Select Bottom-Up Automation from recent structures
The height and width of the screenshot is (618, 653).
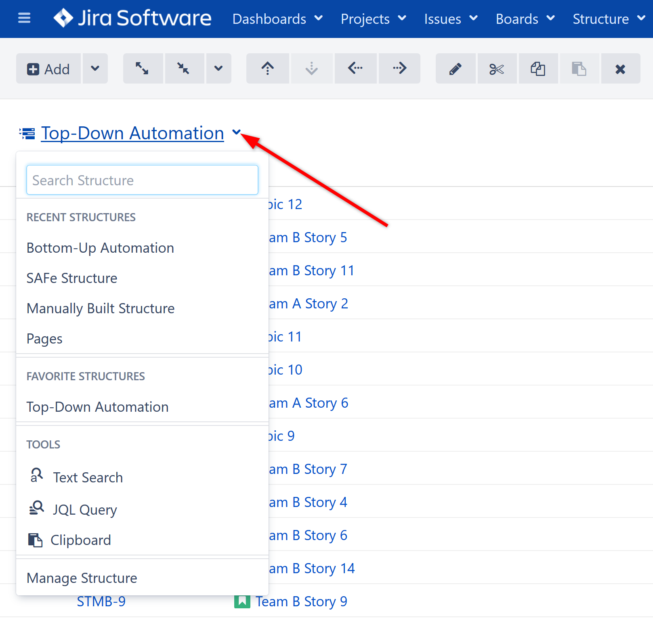pyautogui.click(x=100, y=248)
